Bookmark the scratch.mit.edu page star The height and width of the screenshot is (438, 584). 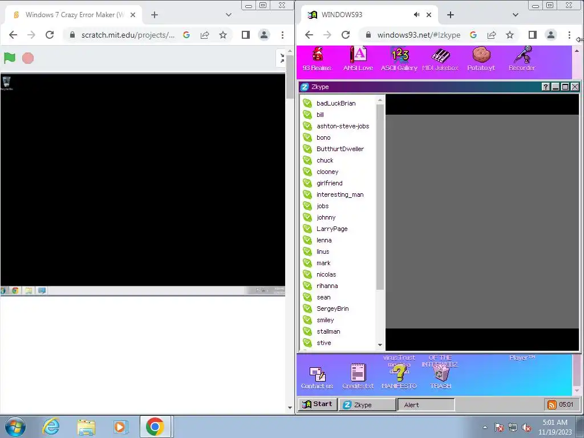coord(223,35)
